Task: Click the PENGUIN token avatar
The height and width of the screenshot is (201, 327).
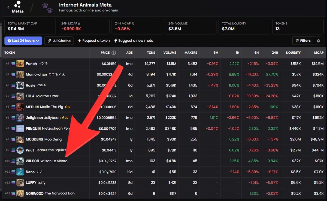Action: pos(20,129)
